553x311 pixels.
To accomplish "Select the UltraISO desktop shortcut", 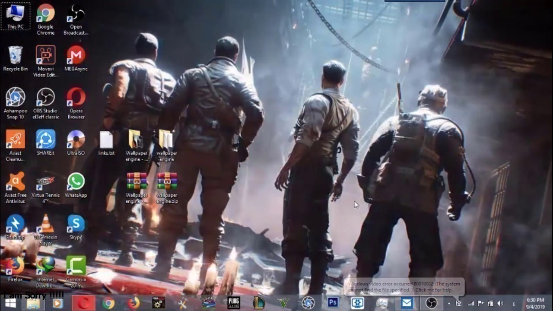I will pyautogui.click(x=76, y=143).
